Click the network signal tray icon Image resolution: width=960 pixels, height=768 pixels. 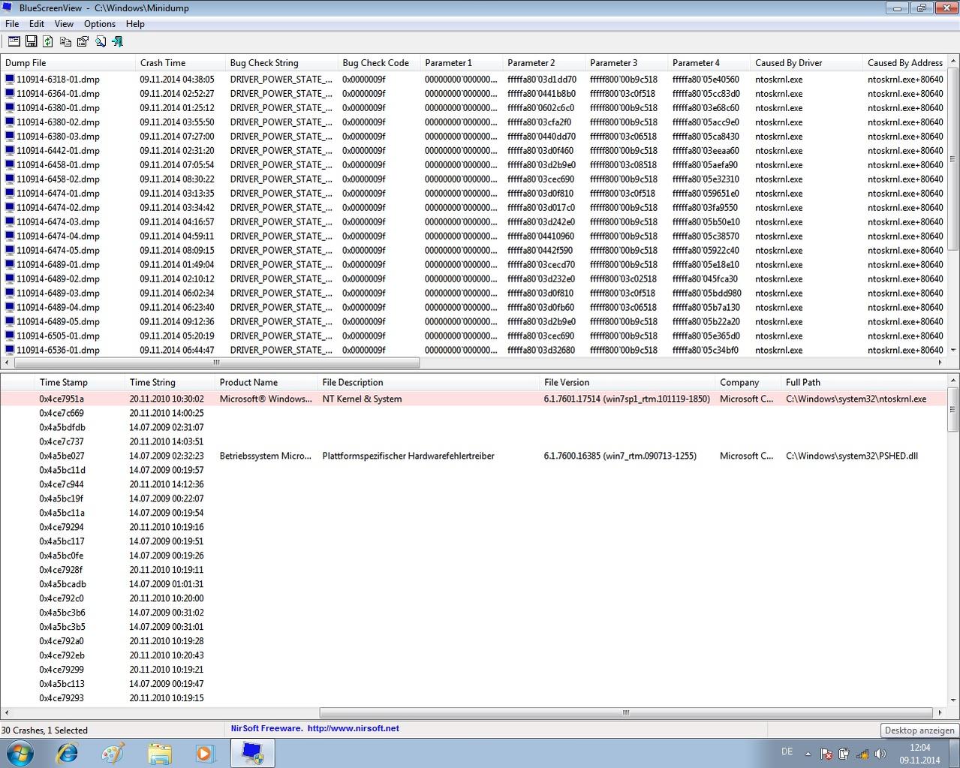862,754
